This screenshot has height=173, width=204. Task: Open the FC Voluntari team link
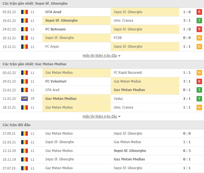coord(56,81)
